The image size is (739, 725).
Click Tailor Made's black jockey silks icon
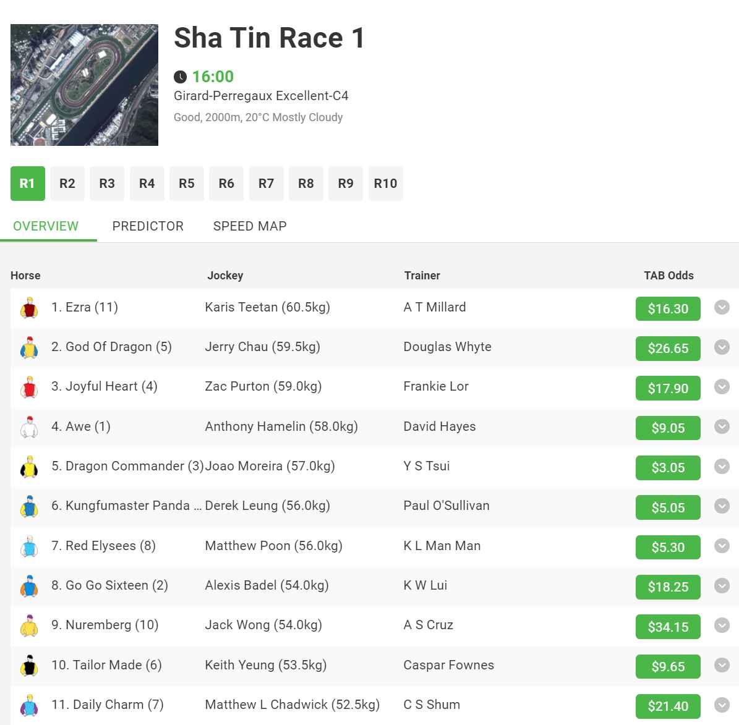pos(29,665)
